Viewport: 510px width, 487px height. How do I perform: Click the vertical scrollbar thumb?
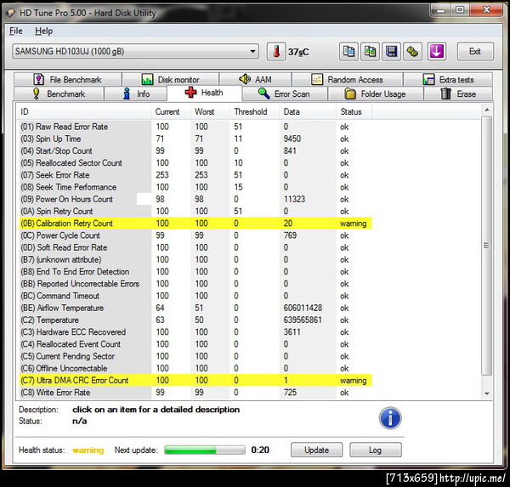pos(486,246)
